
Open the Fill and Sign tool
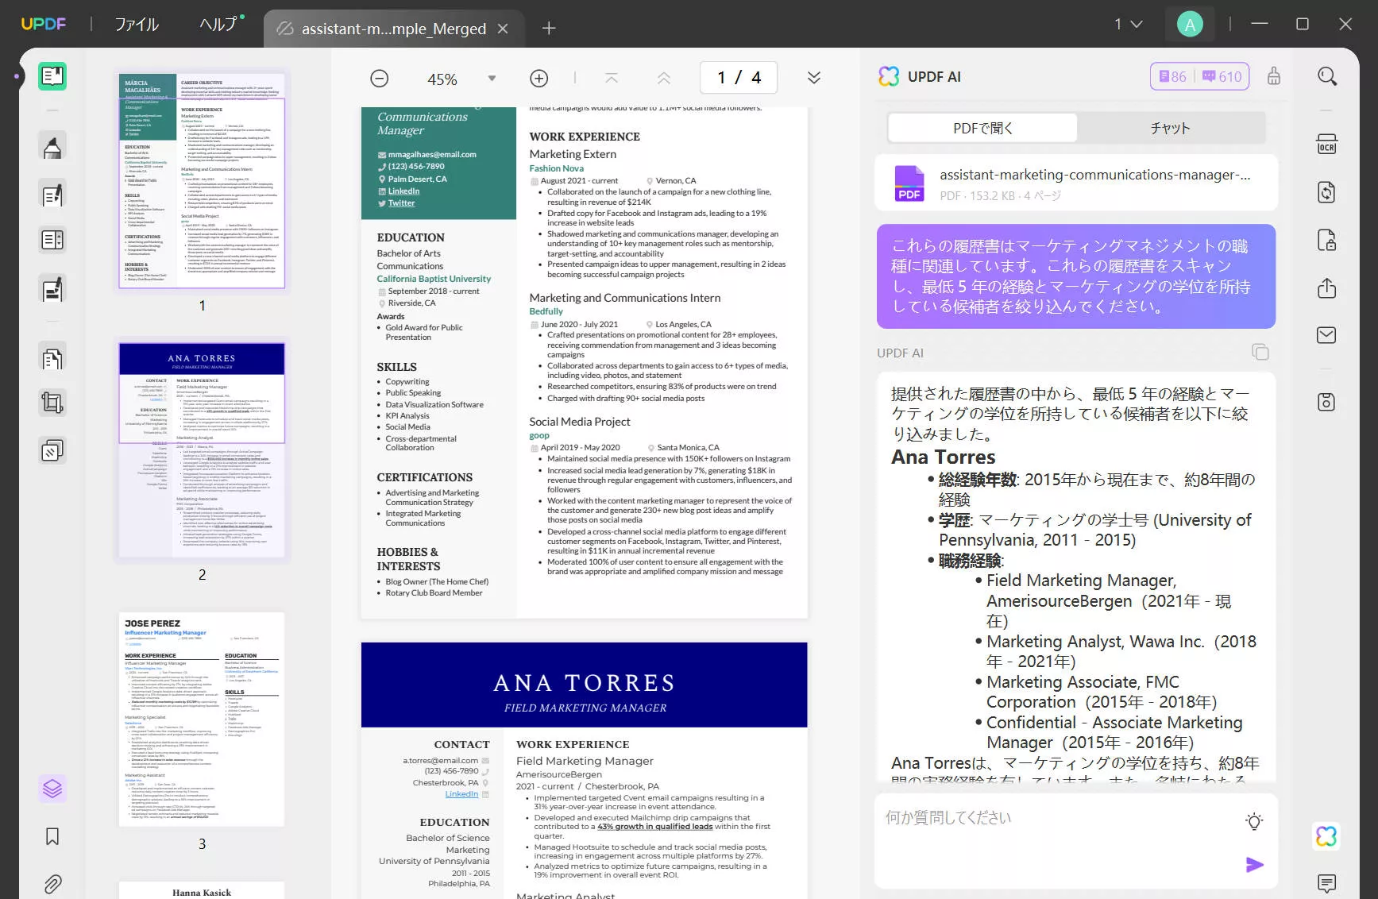[x=52, y=289]
